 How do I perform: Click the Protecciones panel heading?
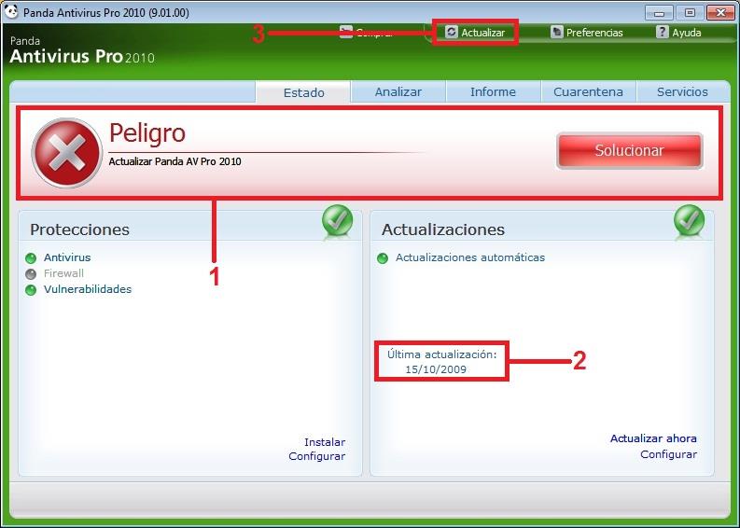click(79, 229)
